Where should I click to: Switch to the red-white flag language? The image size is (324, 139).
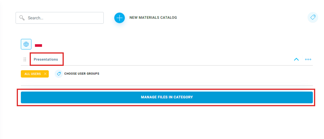(x=38, y=45)
